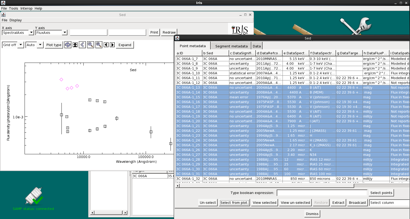Screen dimensions: 410x219
Task: Expand the Grid off dropdown
Action: point(21,45)
